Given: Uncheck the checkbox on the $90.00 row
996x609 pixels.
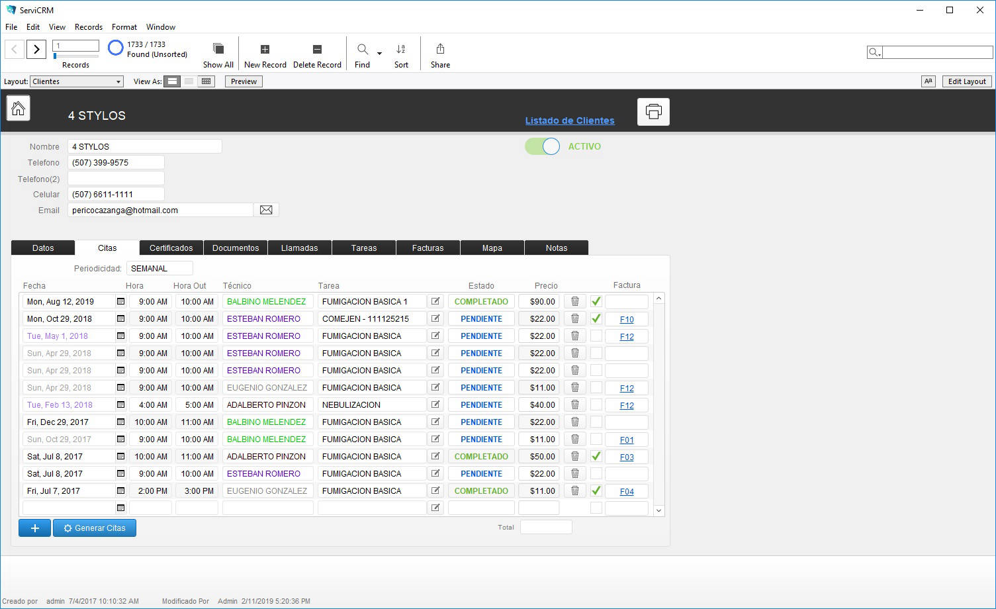Looking at the screenshot, I should coord(596,301).
